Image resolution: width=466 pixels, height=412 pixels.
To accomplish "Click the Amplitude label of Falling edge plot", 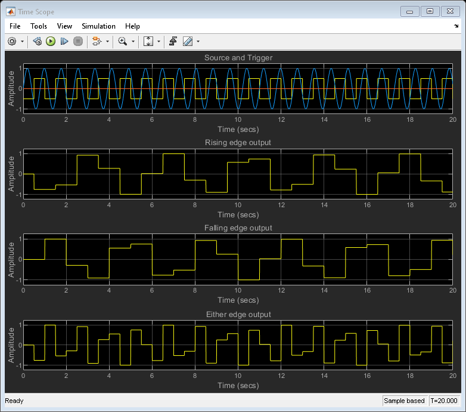I will click(11, 260).
